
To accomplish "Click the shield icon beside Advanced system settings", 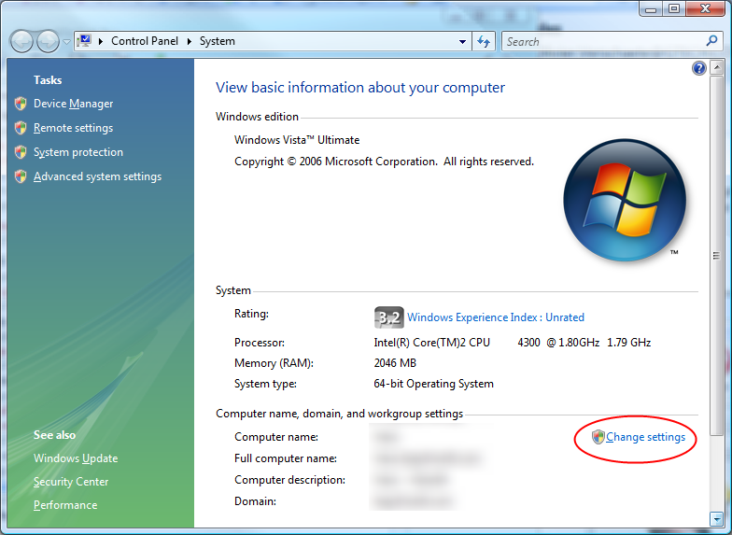I will click(x=21, y=176).
